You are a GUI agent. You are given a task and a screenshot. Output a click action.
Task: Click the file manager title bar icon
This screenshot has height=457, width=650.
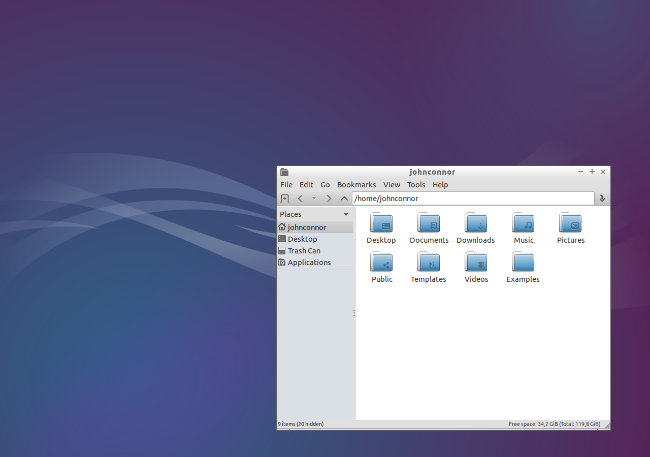click(x=284, y=172)
